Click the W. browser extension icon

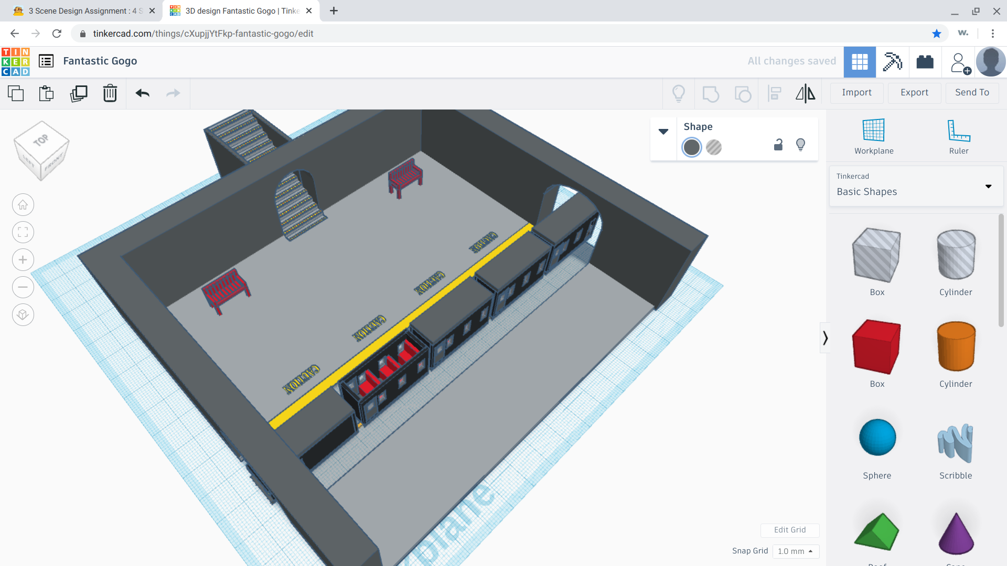pyautogui.click(x=963, y=33)
